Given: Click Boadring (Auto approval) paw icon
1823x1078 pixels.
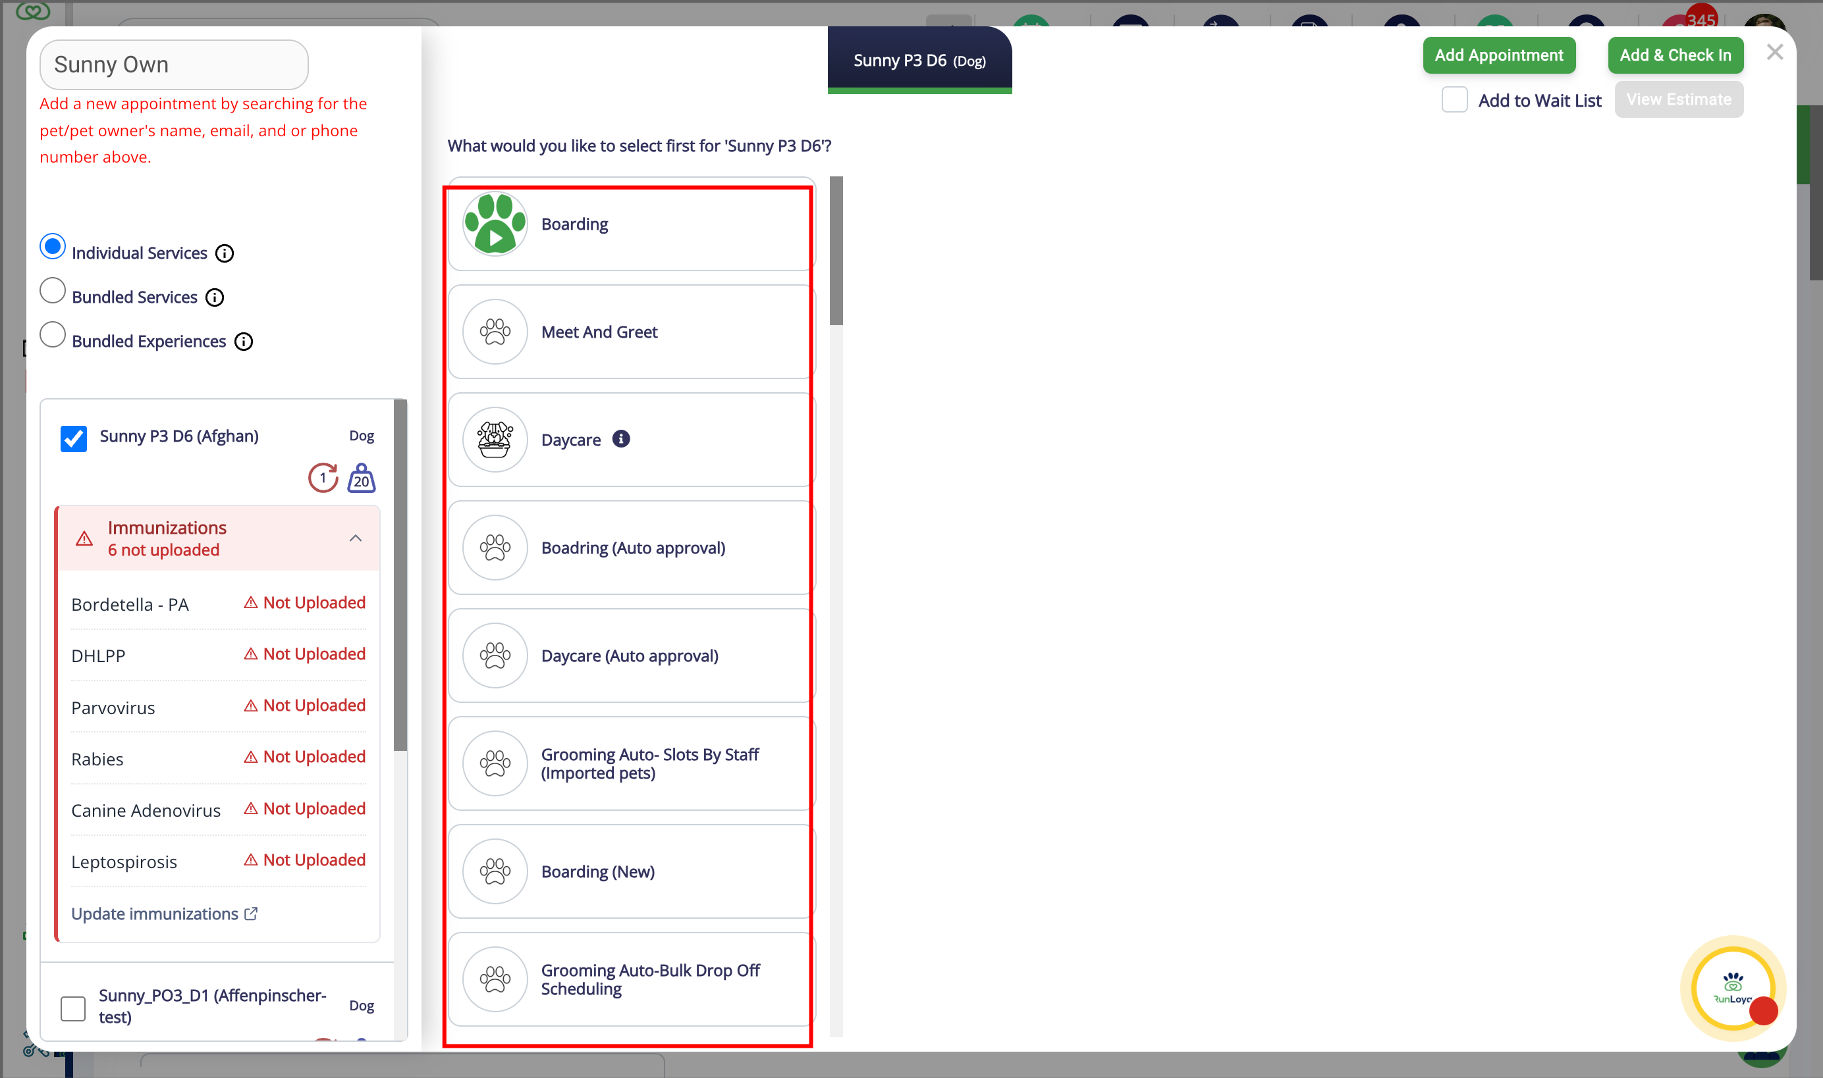Looking at the screenshot, I should (x=495, y=548).
